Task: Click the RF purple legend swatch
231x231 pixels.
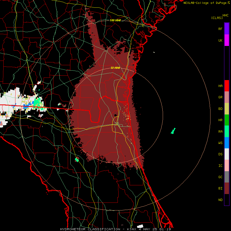Action: 227,29
